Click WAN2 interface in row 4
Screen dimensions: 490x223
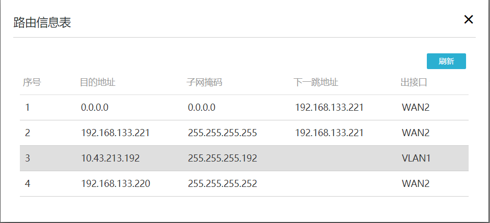pyautogui.click(x=416, y=184)
